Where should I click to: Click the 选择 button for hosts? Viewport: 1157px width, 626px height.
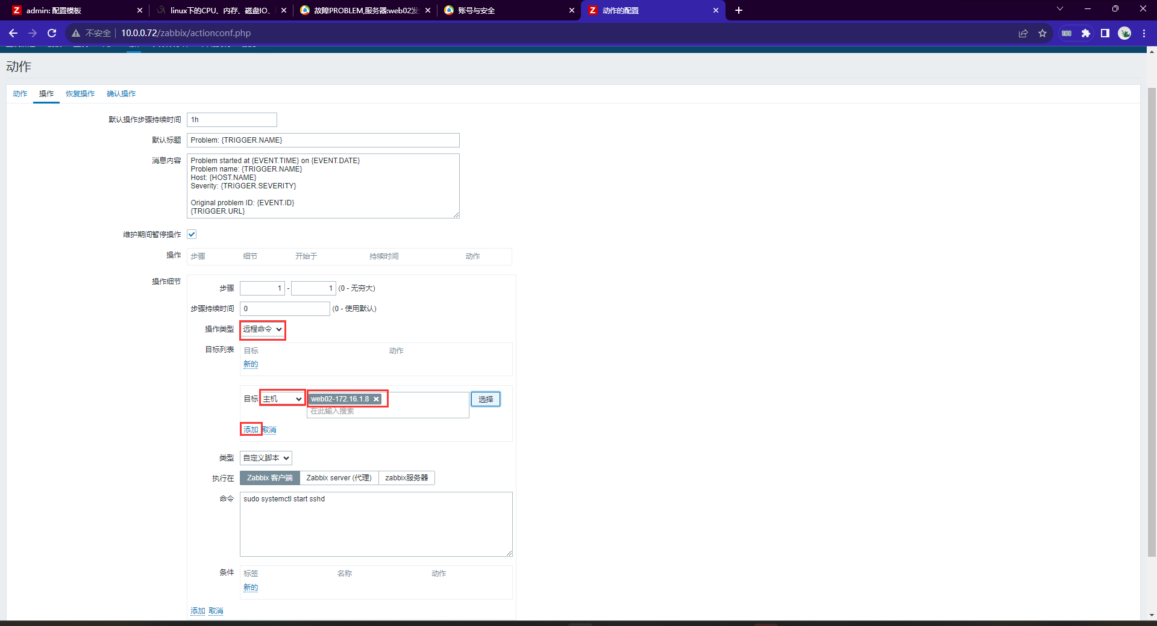(486, 399)
